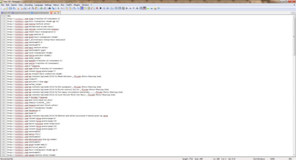Undo the last edit with the green Undo arrow
This screenshot has height=160, width=296.
click(41, 8)
